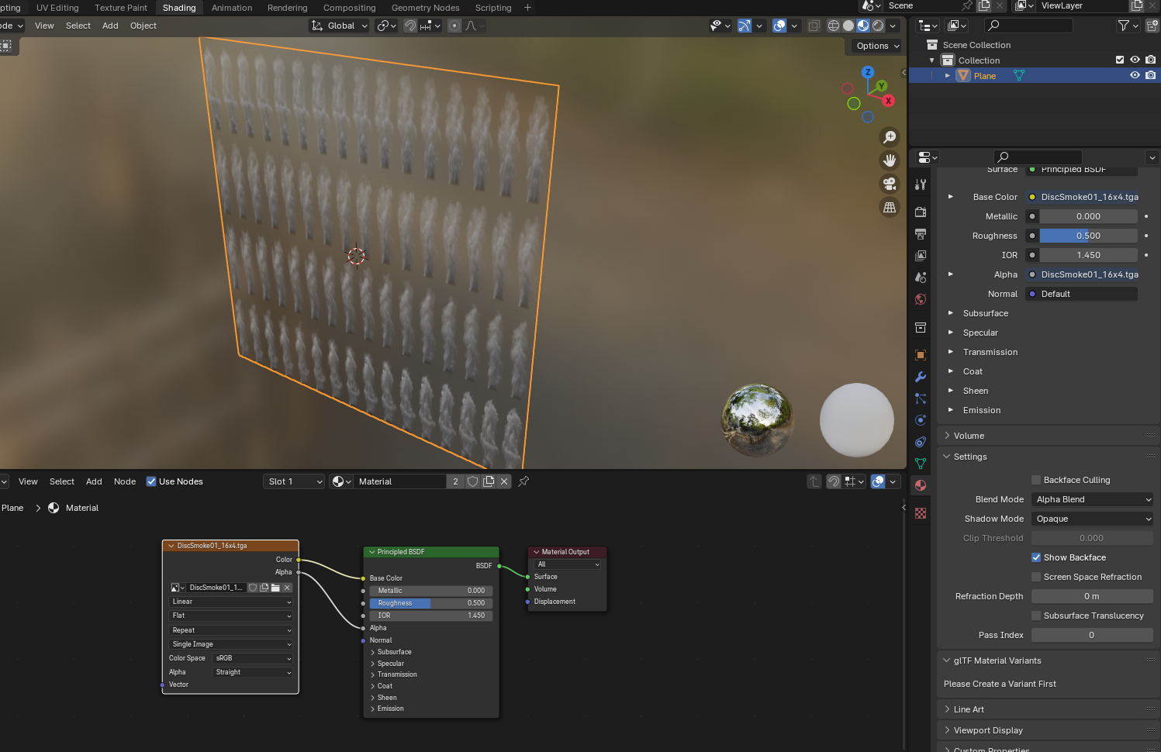Image resolution: width=1161 pixels, height=752 pixels.
Task: Adjust Roughness slider in properties panel
Action: tap(1089, 236)
